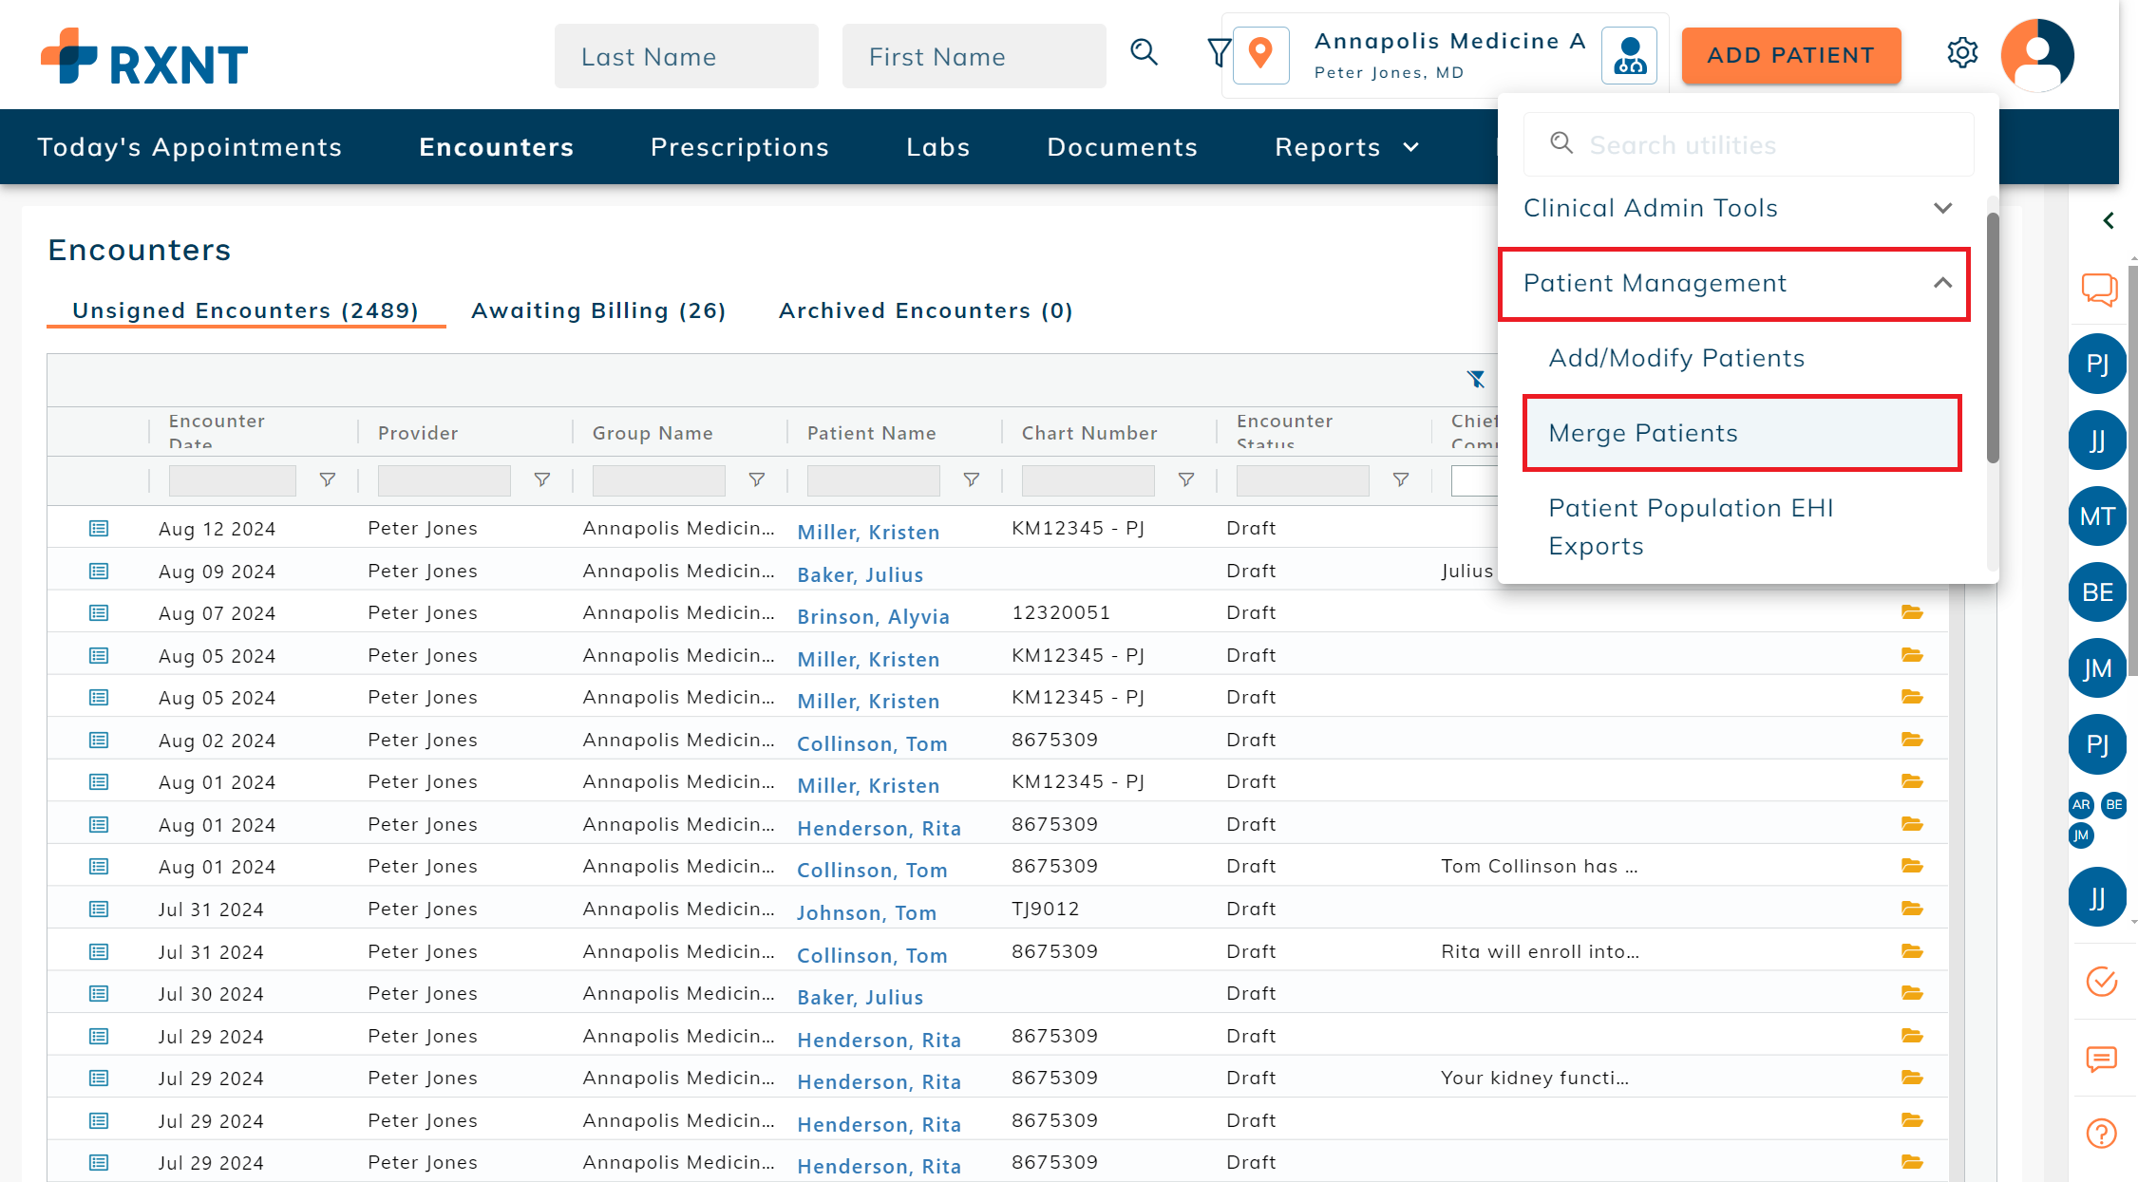Open help via the question mark icon
The height and width of the screenshot is (1182, 2138).
click(x=2100, y=1133)
